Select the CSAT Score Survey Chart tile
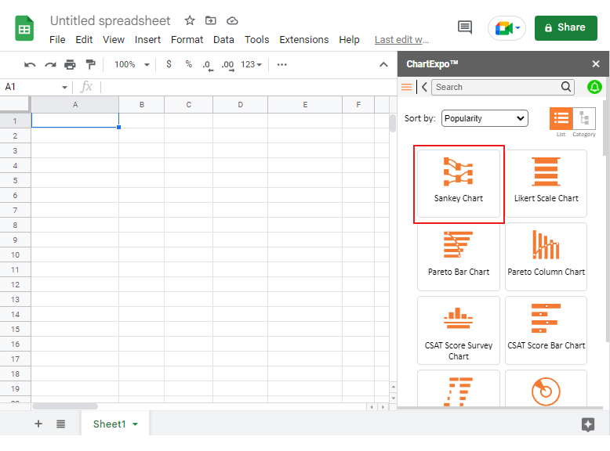The image size is (610, 451). [x=458, y=330]
